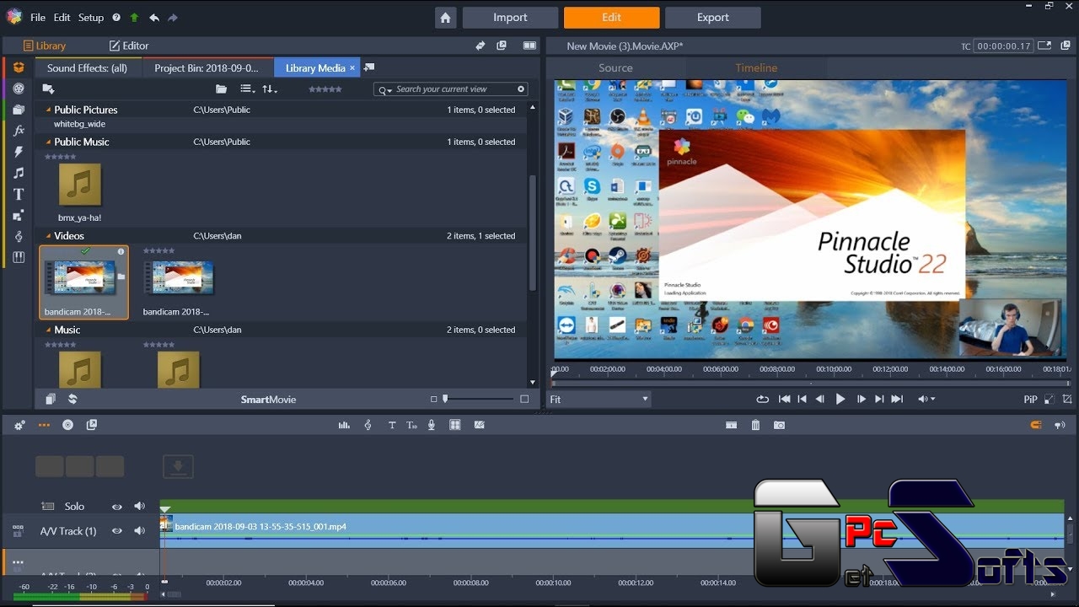Go to the Home screen
Viewport: 1079px width, 607px height.
pos(446,18)
